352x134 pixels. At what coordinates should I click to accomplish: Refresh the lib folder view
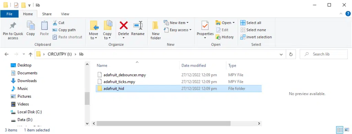tap(291, 54)
